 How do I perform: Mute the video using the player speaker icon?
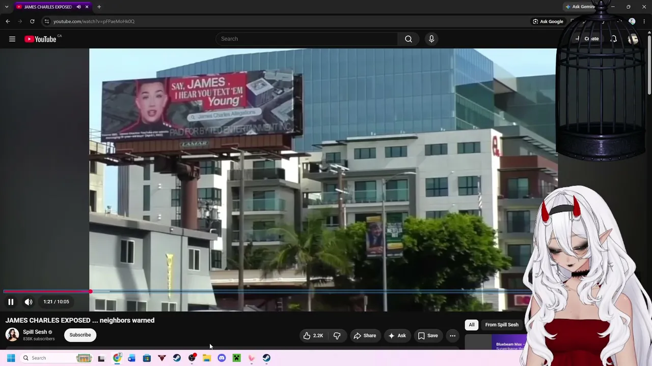pyautogui.click(x=29, y=301)
